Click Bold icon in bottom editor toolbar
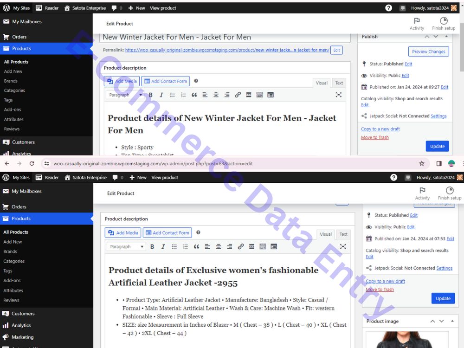Screen dimensions: 464x348 [152, 246]
